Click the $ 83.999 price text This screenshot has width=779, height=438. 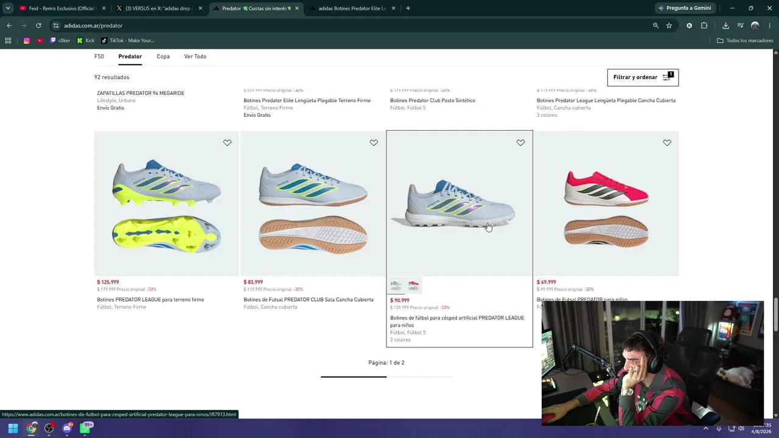(x=253, y=282)
